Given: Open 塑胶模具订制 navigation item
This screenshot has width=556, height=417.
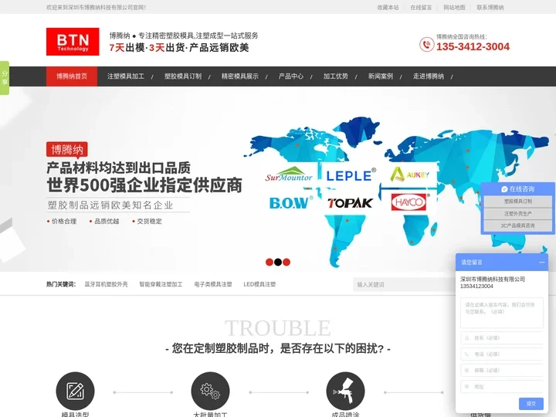Looking at the screenshot, I should coord(183,76).
